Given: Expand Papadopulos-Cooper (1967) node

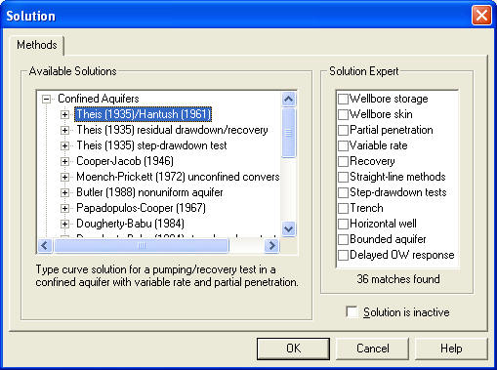Looking at the screenshot, I should [64, 208].
